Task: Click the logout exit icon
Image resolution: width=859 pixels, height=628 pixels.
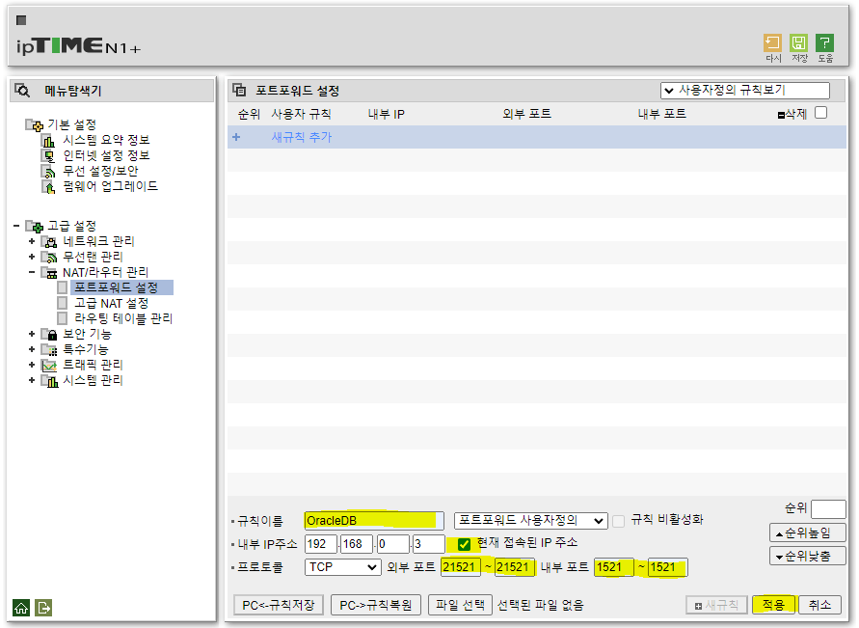Action: coord(43,607)
